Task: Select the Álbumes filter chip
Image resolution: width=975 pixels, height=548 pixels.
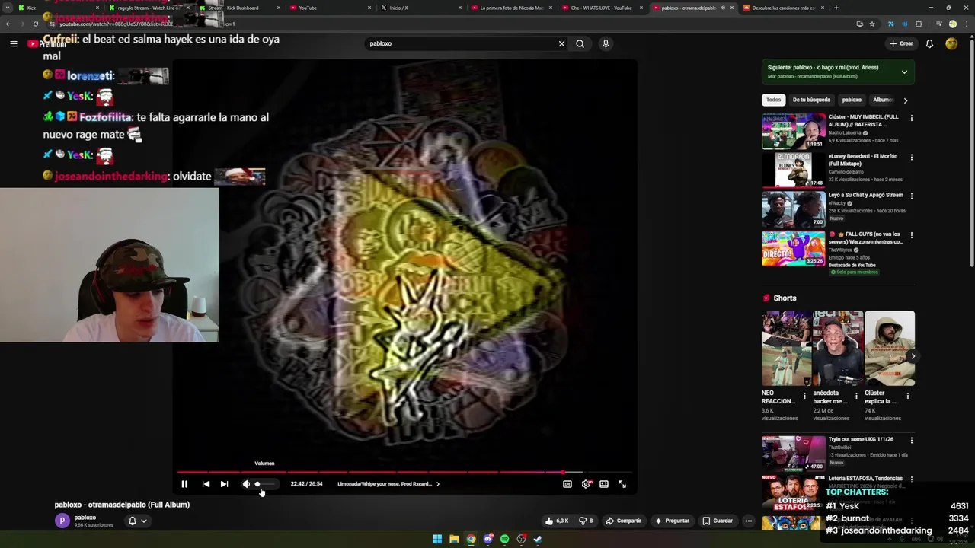Action: click(x=882, y=100)
